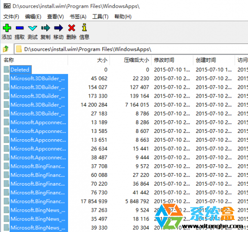Viewport: 248px width, 232px height.
Task: Sort by 修改时间 modified time column header
Action: (172, 60)
